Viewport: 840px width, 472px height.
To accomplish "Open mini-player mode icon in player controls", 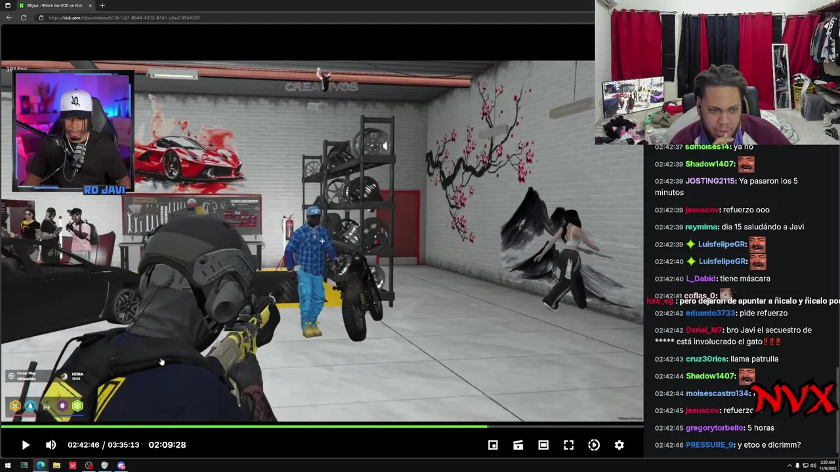I will [x=493, y=445].
